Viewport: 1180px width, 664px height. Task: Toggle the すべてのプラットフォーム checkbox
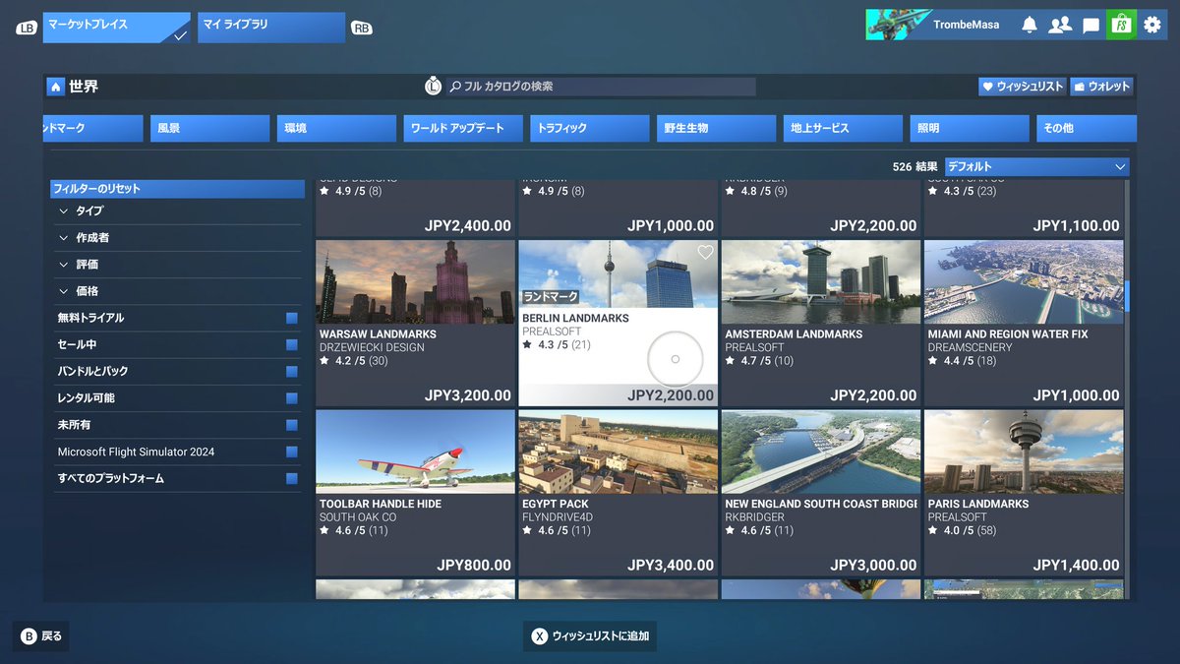(x=292, y=478)
